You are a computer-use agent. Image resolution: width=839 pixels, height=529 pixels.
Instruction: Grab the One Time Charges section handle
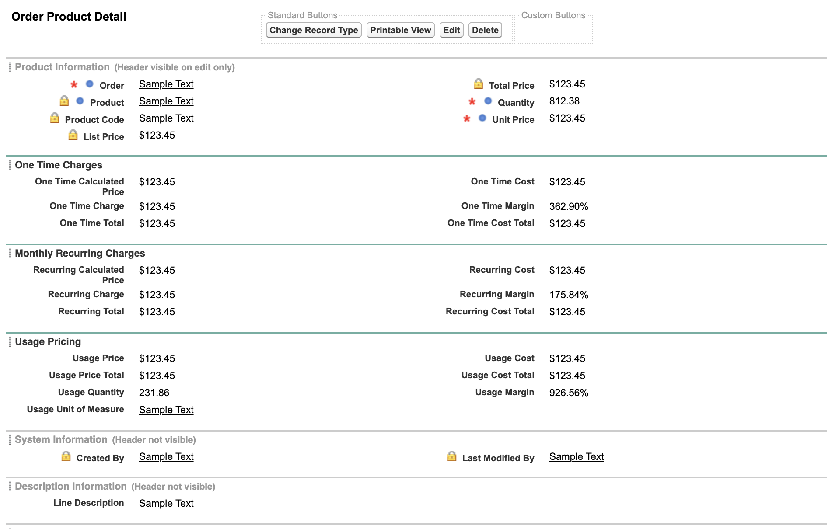click(x=10, y=165)
